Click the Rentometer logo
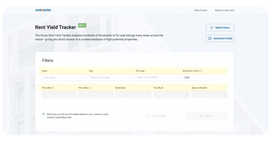Screen dimensions: 271x142 click(x=43, y=10)
